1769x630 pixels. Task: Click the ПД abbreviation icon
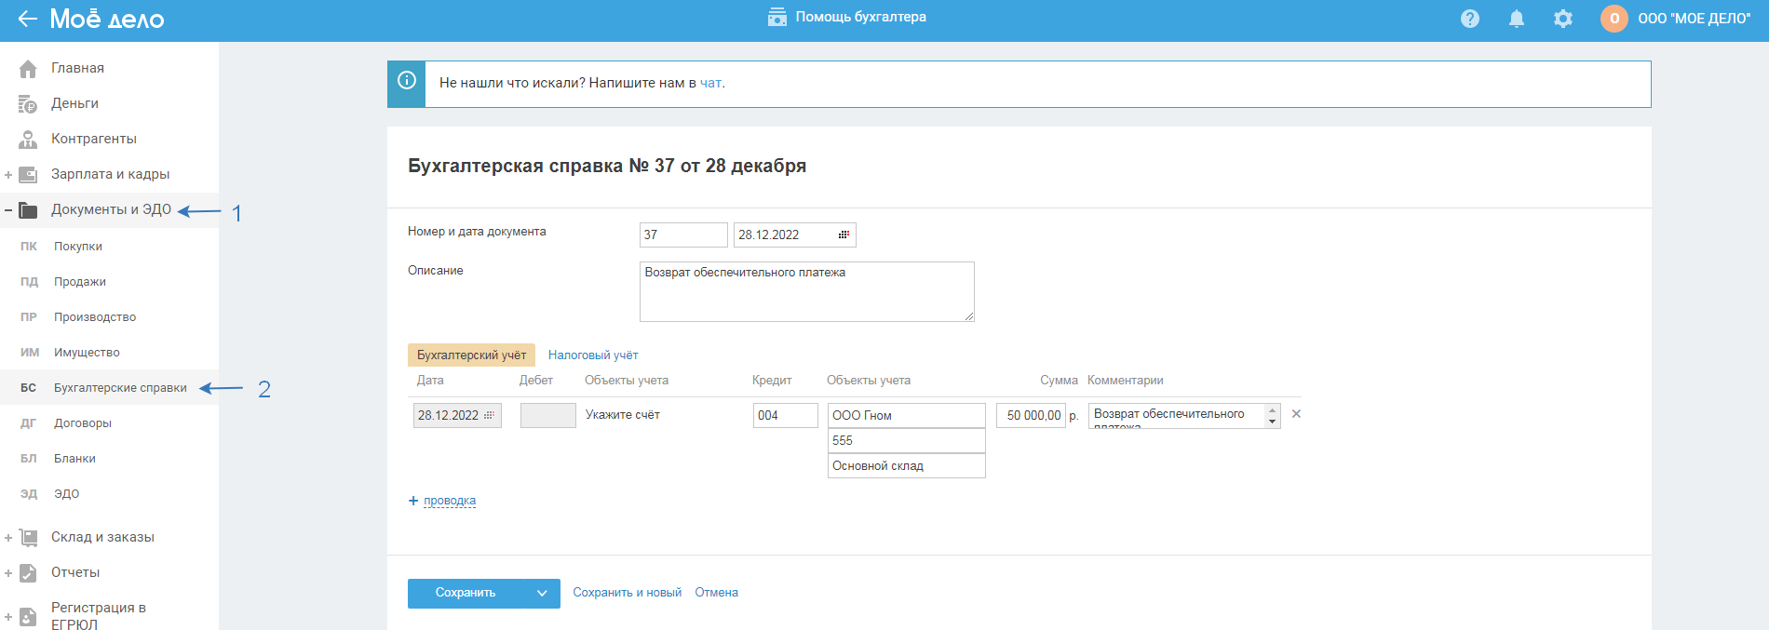coord(29,282)
